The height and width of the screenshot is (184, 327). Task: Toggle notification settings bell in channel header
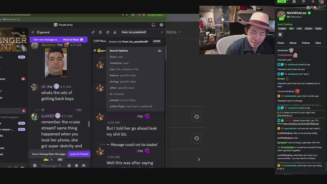pyautogui.click(x=100, y=32)
